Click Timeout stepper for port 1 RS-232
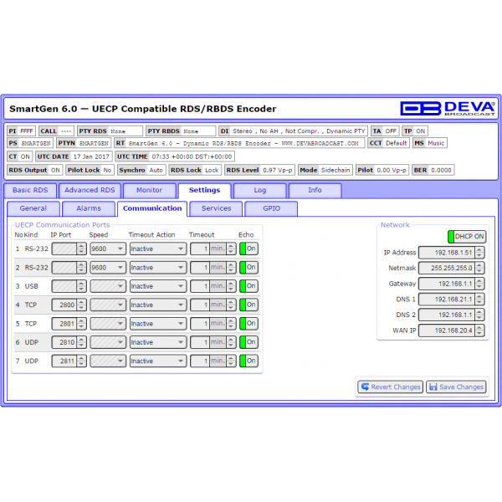502x502 pixels. [x=231, y=248]
